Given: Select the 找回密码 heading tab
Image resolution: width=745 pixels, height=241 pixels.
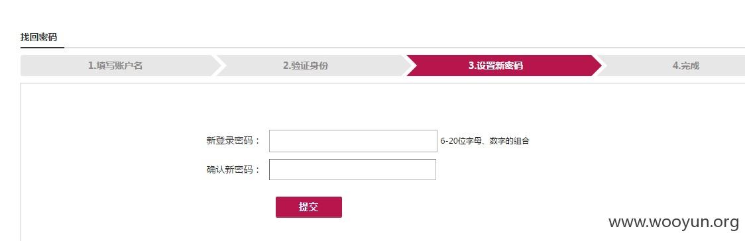Looking at the screenshot, I should (x=39, y=37).
